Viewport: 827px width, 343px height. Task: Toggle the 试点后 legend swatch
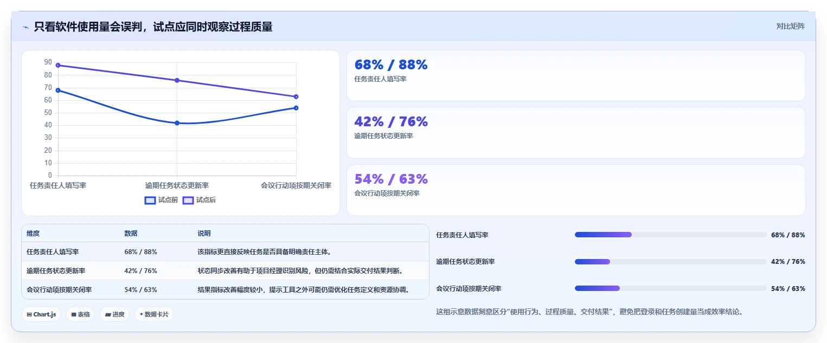coord(188,200)
